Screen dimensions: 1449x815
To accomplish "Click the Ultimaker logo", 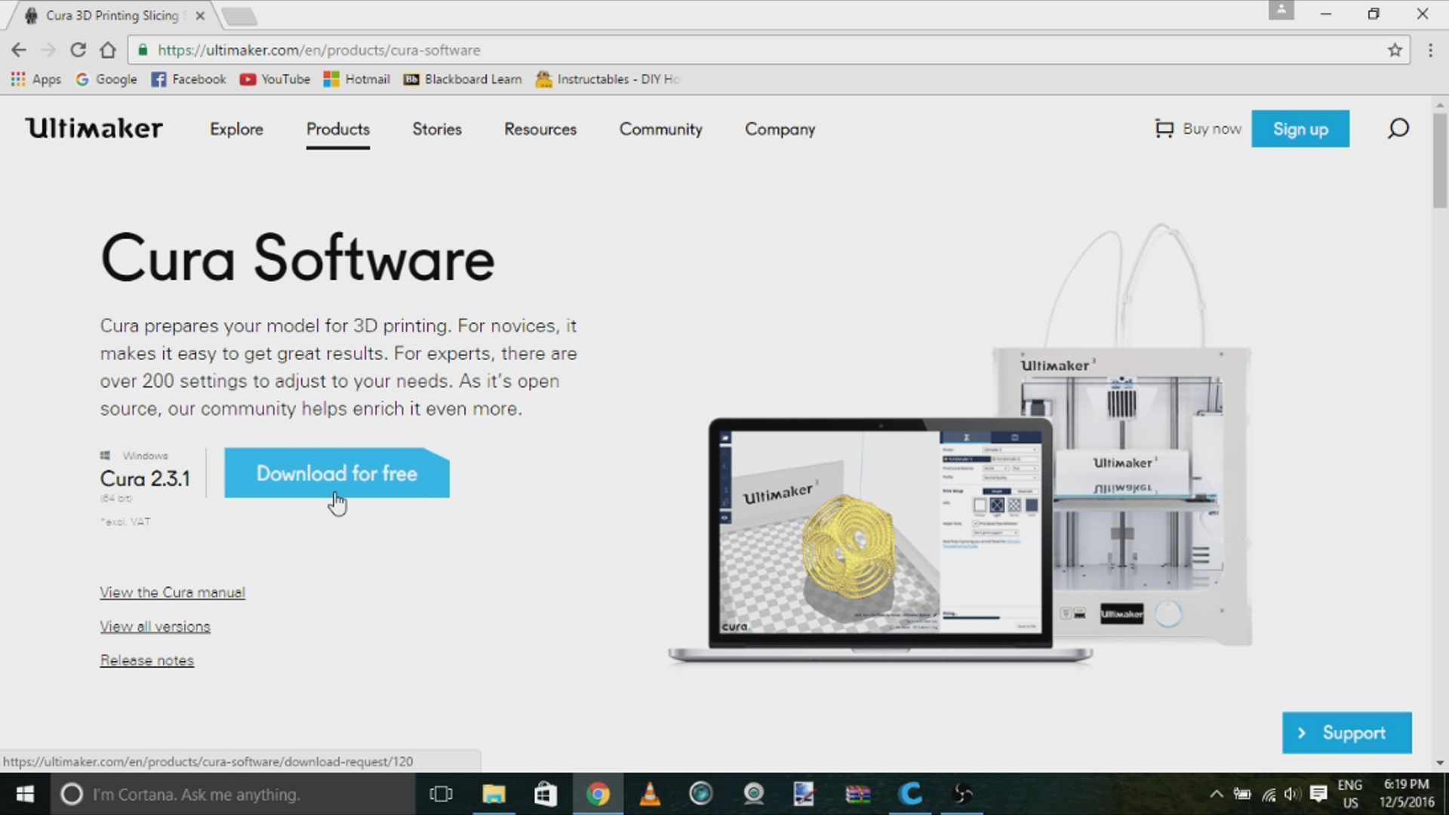I will [94, 128].
